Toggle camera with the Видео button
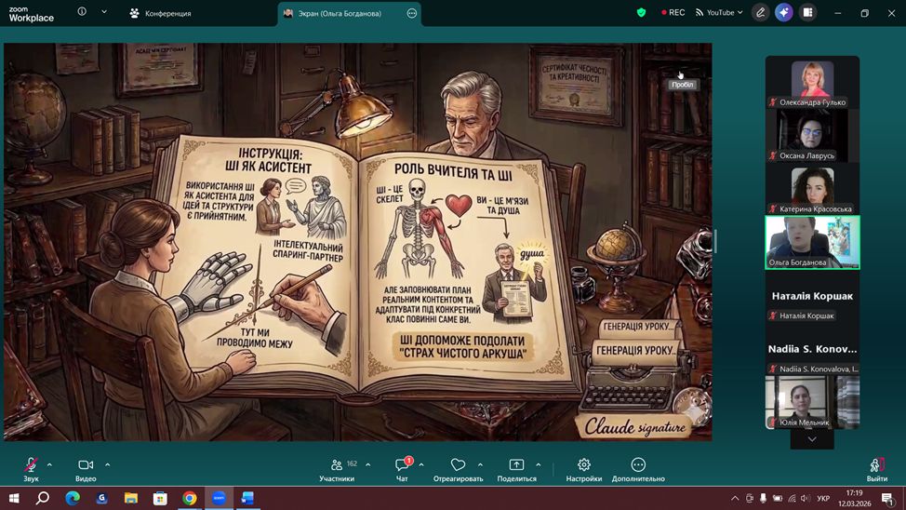The width and height of the screenshot is (906, 510). (86, 465)
